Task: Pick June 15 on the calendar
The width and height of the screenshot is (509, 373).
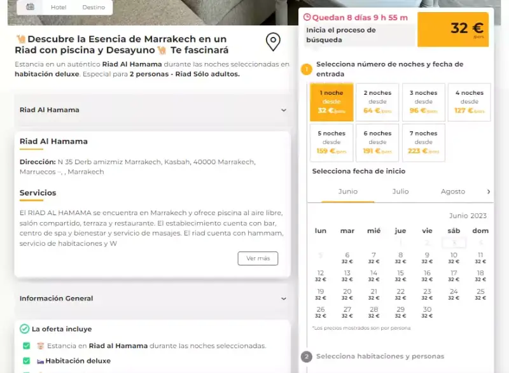Action: 401,276
